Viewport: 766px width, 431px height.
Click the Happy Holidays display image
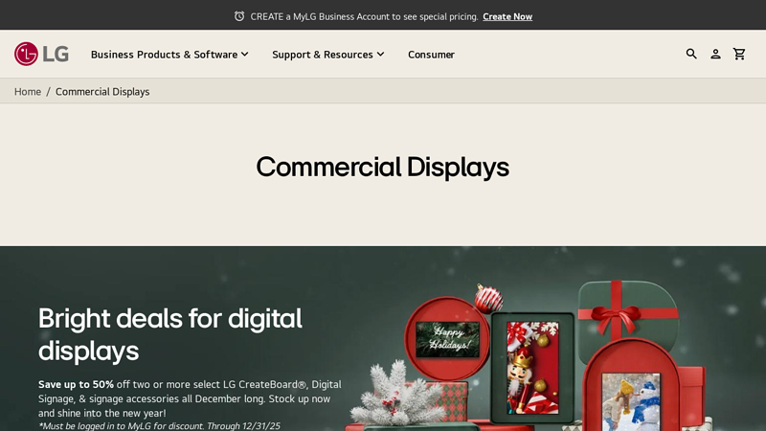pos(447,339)
